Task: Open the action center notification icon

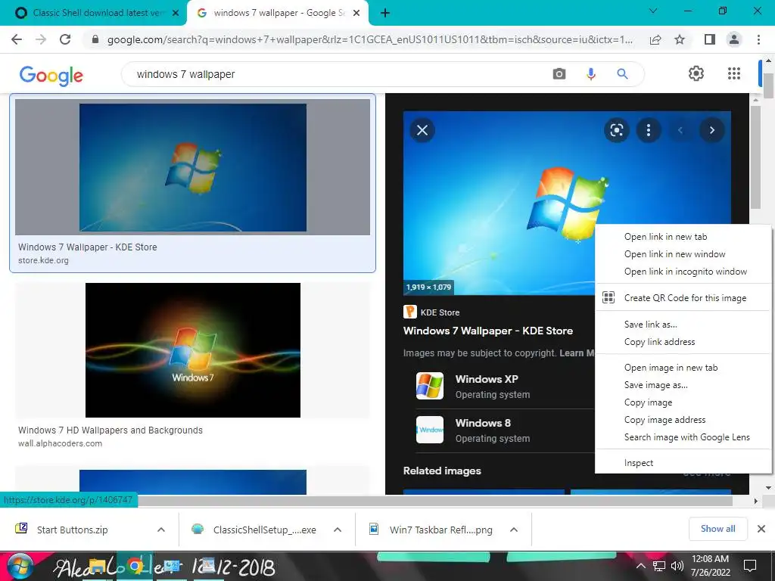Action: pos(750,565)
